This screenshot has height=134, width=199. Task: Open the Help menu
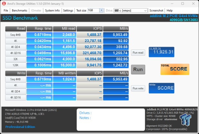(x=169, y=10)
